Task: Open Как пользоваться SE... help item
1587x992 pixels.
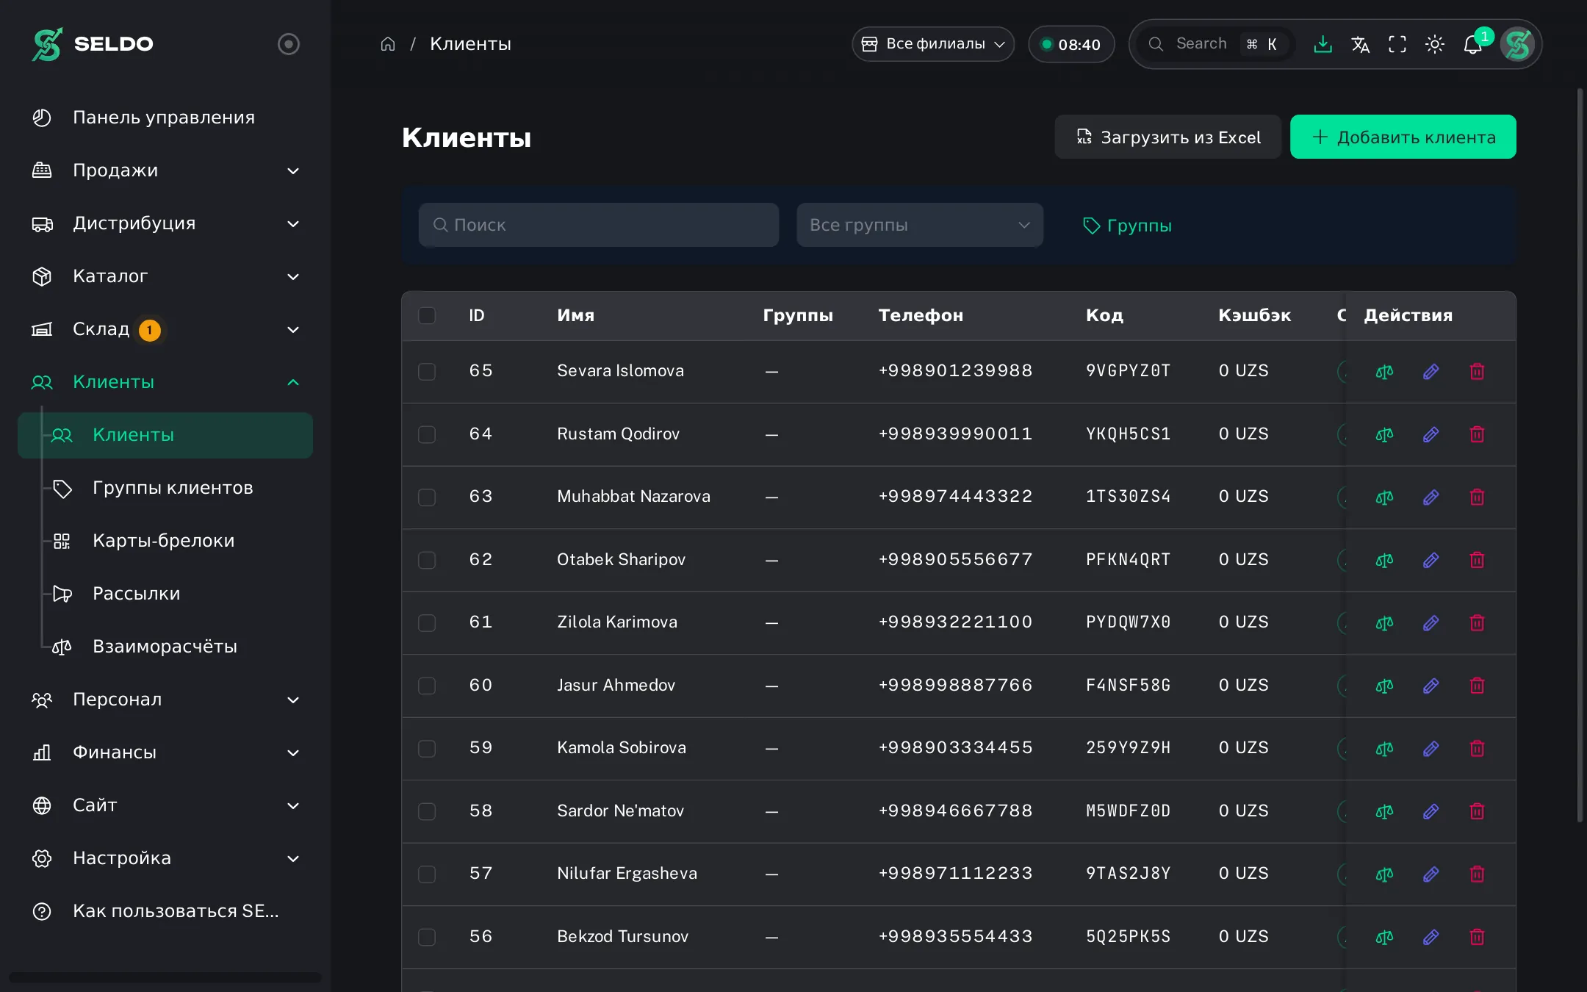Action: [165, 911]
